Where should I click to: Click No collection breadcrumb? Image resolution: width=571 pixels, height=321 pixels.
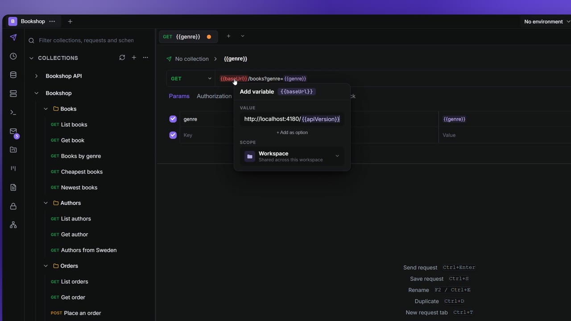point(192,59)
